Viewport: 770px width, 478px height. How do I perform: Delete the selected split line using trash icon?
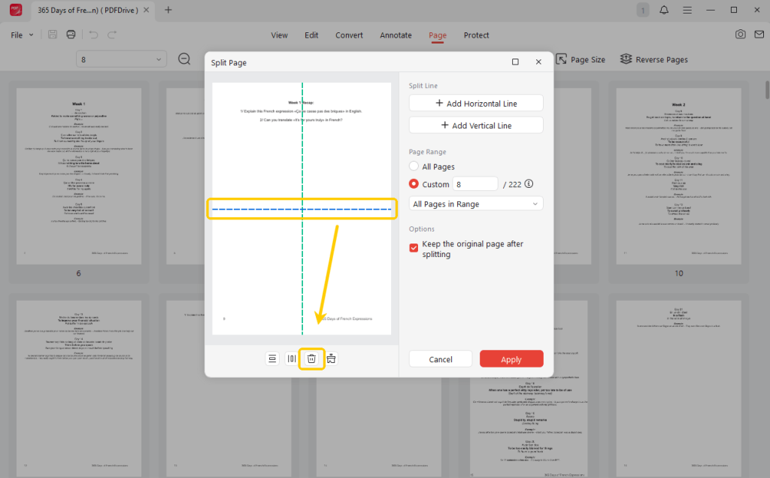312,358
